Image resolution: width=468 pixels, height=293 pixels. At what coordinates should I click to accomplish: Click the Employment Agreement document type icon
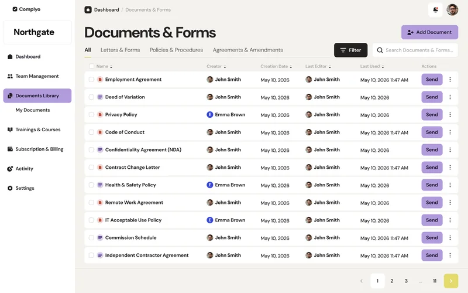coord(100,80)
